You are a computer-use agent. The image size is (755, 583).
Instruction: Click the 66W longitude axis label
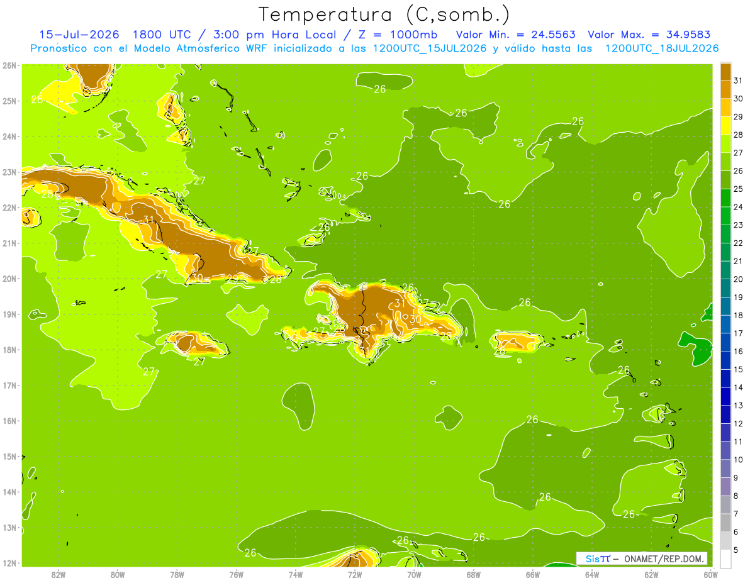pyautogui.click(x=533, y=574)
